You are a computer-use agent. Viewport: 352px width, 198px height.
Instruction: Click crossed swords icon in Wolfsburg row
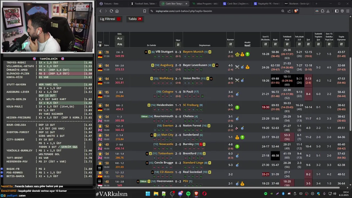237,80
